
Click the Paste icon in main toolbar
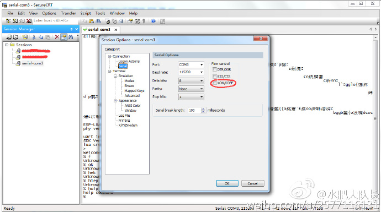pyautogui.click(x=91, y=21)
